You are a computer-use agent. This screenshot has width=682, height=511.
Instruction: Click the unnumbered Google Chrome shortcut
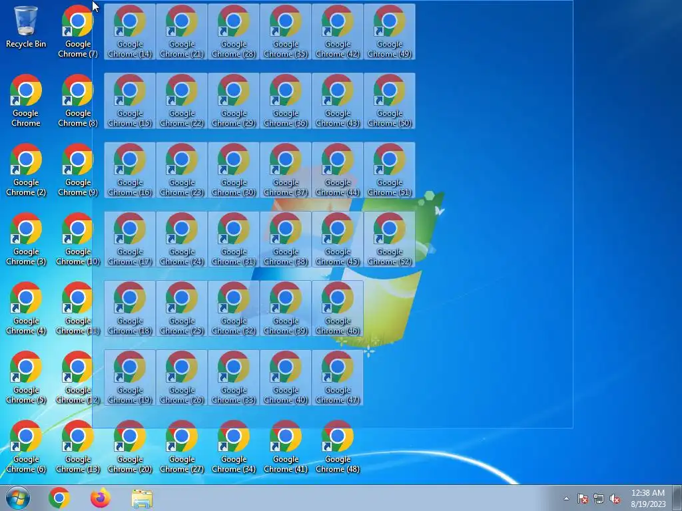point(26,100)
